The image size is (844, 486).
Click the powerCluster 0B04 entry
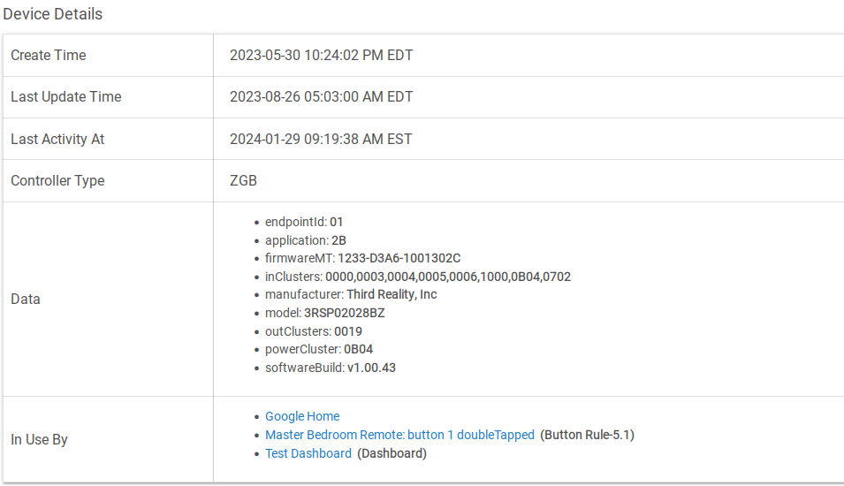[x=319, y=349]
